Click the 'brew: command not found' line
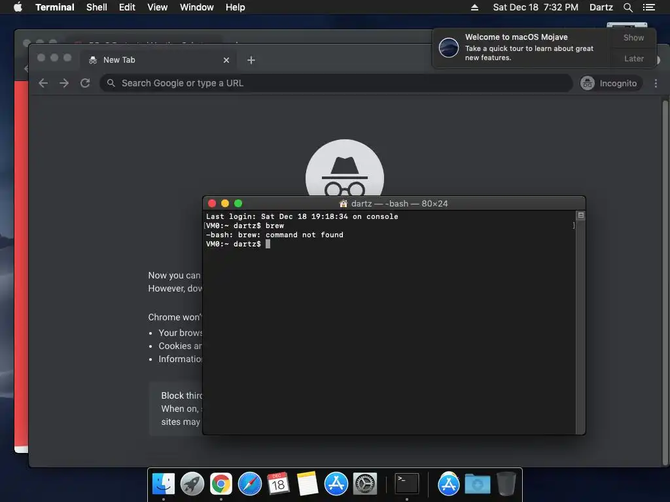The width and height of the screenshot is (670, 502). point(275,235)
